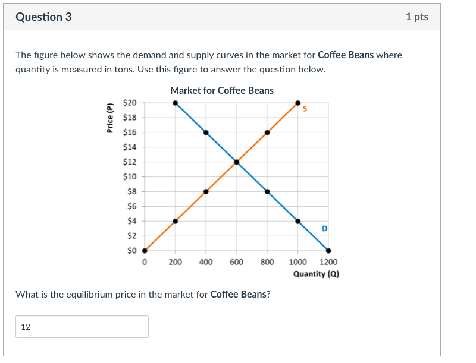Click the topmost demand point at $20
The image size is (476, 363).
175,102
